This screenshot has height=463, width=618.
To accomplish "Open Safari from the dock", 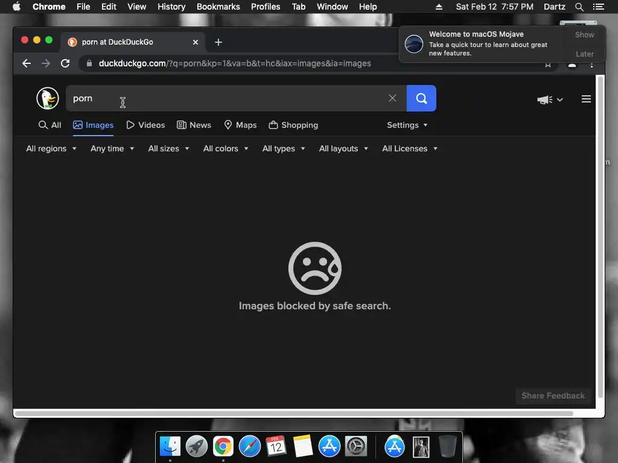I will point(250,447).
